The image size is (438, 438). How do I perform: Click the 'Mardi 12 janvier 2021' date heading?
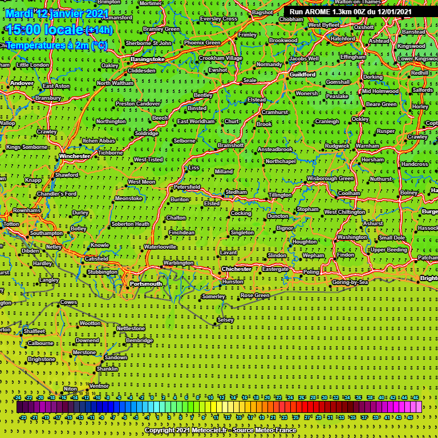[x=57, y=14]
